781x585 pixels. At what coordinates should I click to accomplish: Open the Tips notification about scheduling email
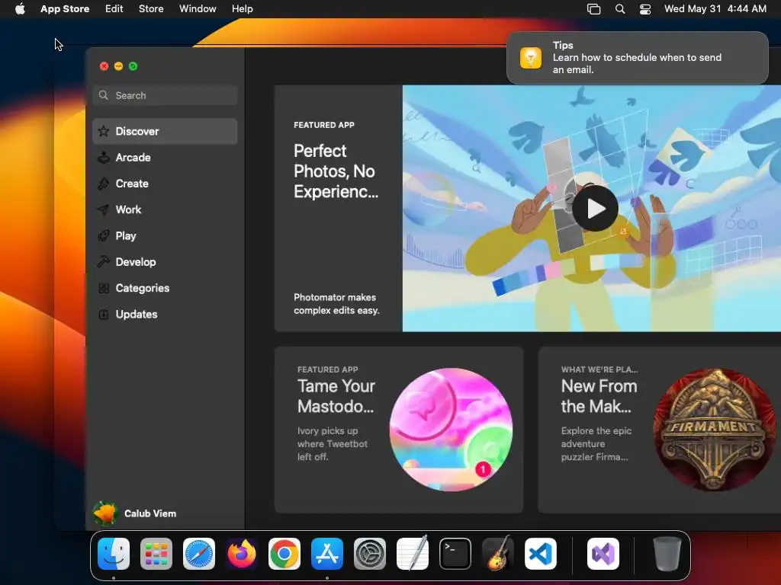click(638, 58)
